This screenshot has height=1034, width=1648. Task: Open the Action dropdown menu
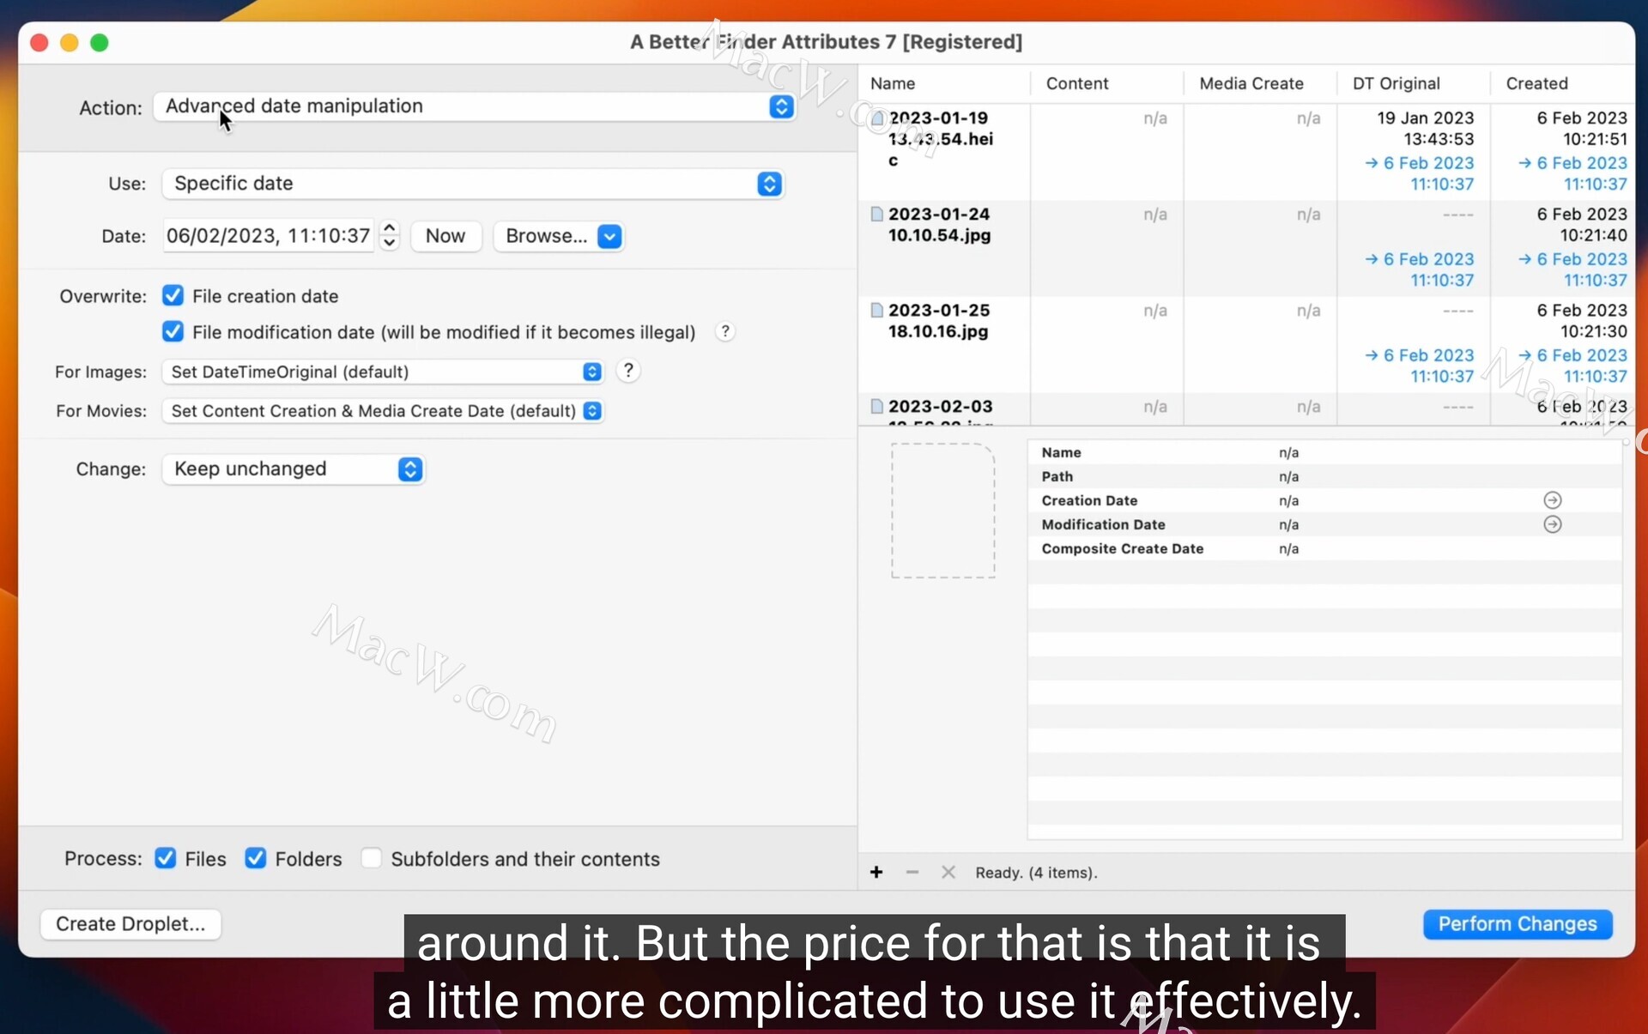[474, 106]
